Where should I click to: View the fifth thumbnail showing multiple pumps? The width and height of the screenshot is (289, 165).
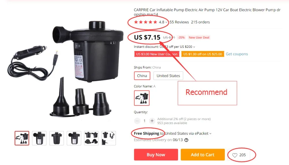coord(91,138)
